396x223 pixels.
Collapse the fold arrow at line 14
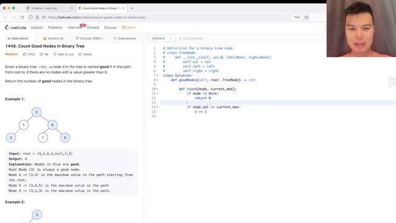point(158,107)
